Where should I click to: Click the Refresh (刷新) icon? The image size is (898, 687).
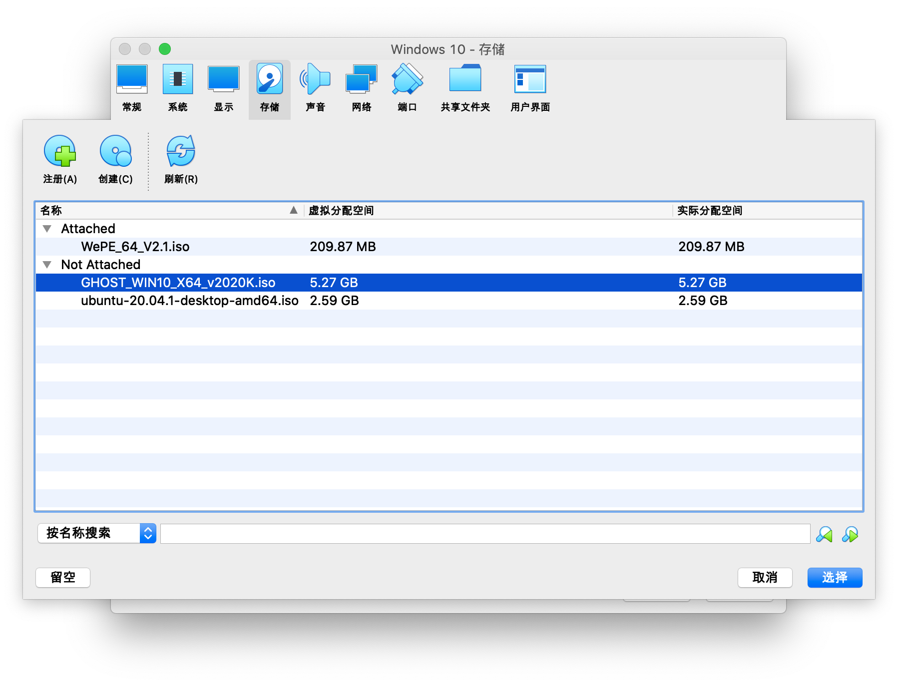point(180,151)
